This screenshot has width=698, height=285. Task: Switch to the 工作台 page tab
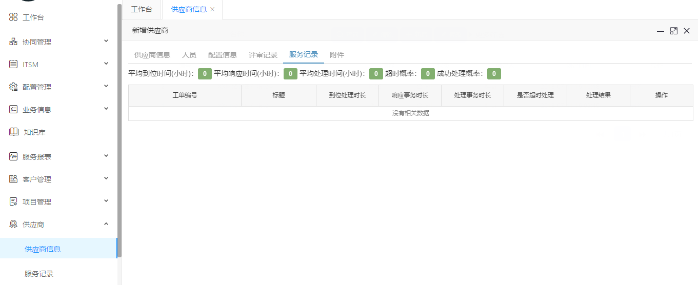(x=142, y=9)
